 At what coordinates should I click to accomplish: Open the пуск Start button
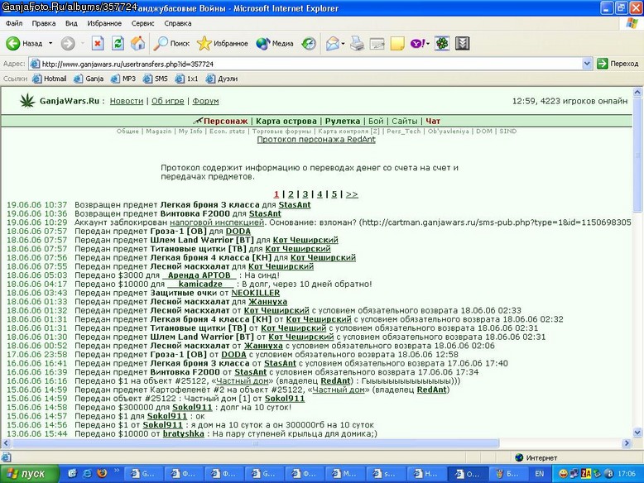point(30,474)
